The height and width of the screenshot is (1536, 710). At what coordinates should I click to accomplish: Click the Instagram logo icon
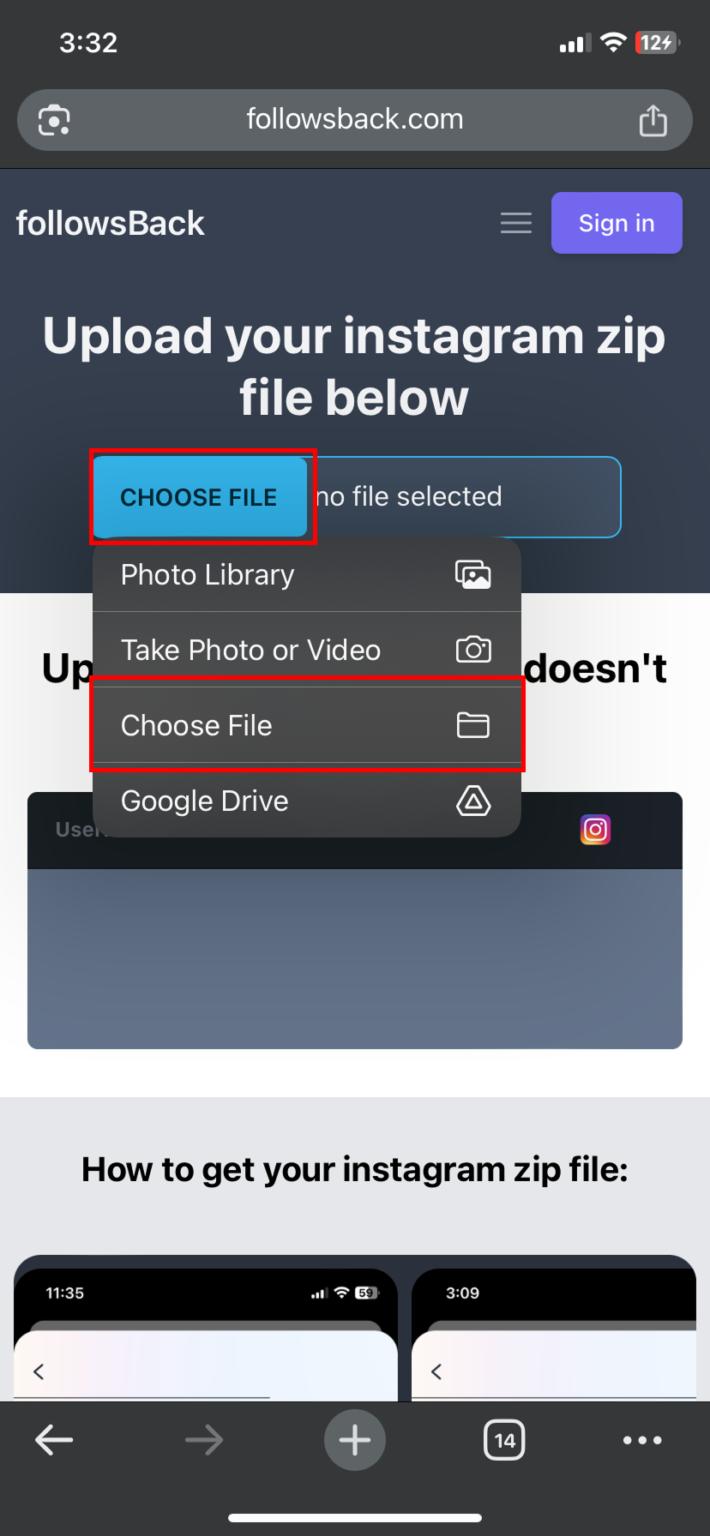coord(595,830)
